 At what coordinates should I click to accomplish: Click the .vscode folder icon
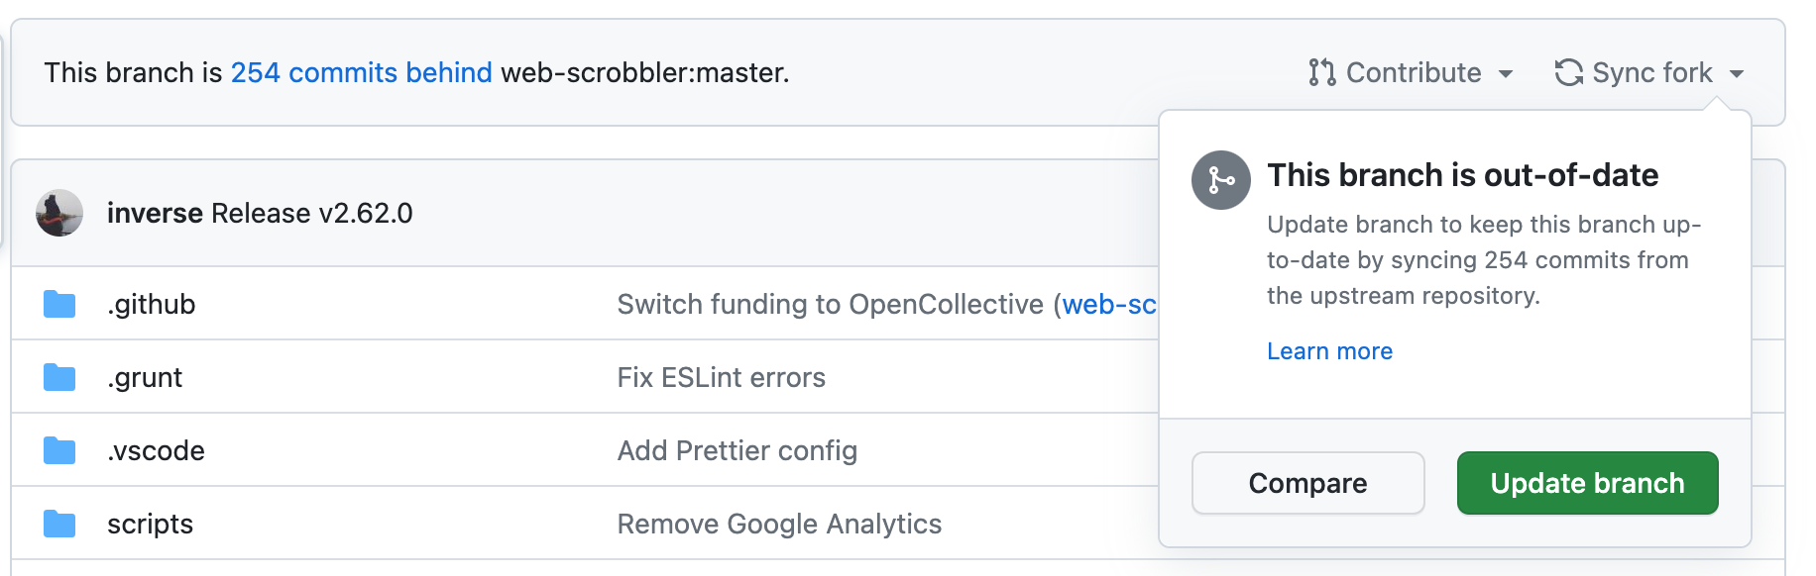click(x=59, y=450)
